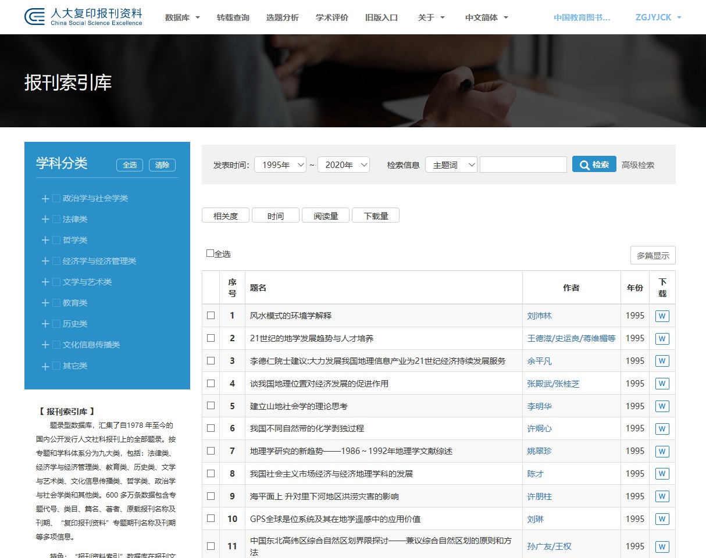Expand the 法律类 category plus icon
The height and width of the screenshot is (558, 706).
tap(45, 220)
